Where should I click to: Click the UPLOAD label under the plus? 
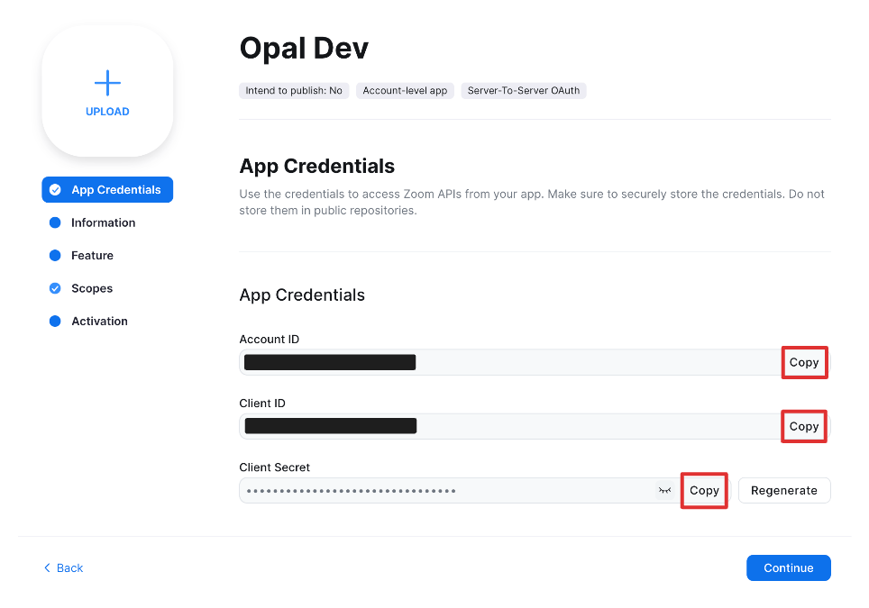click(107, 112)
